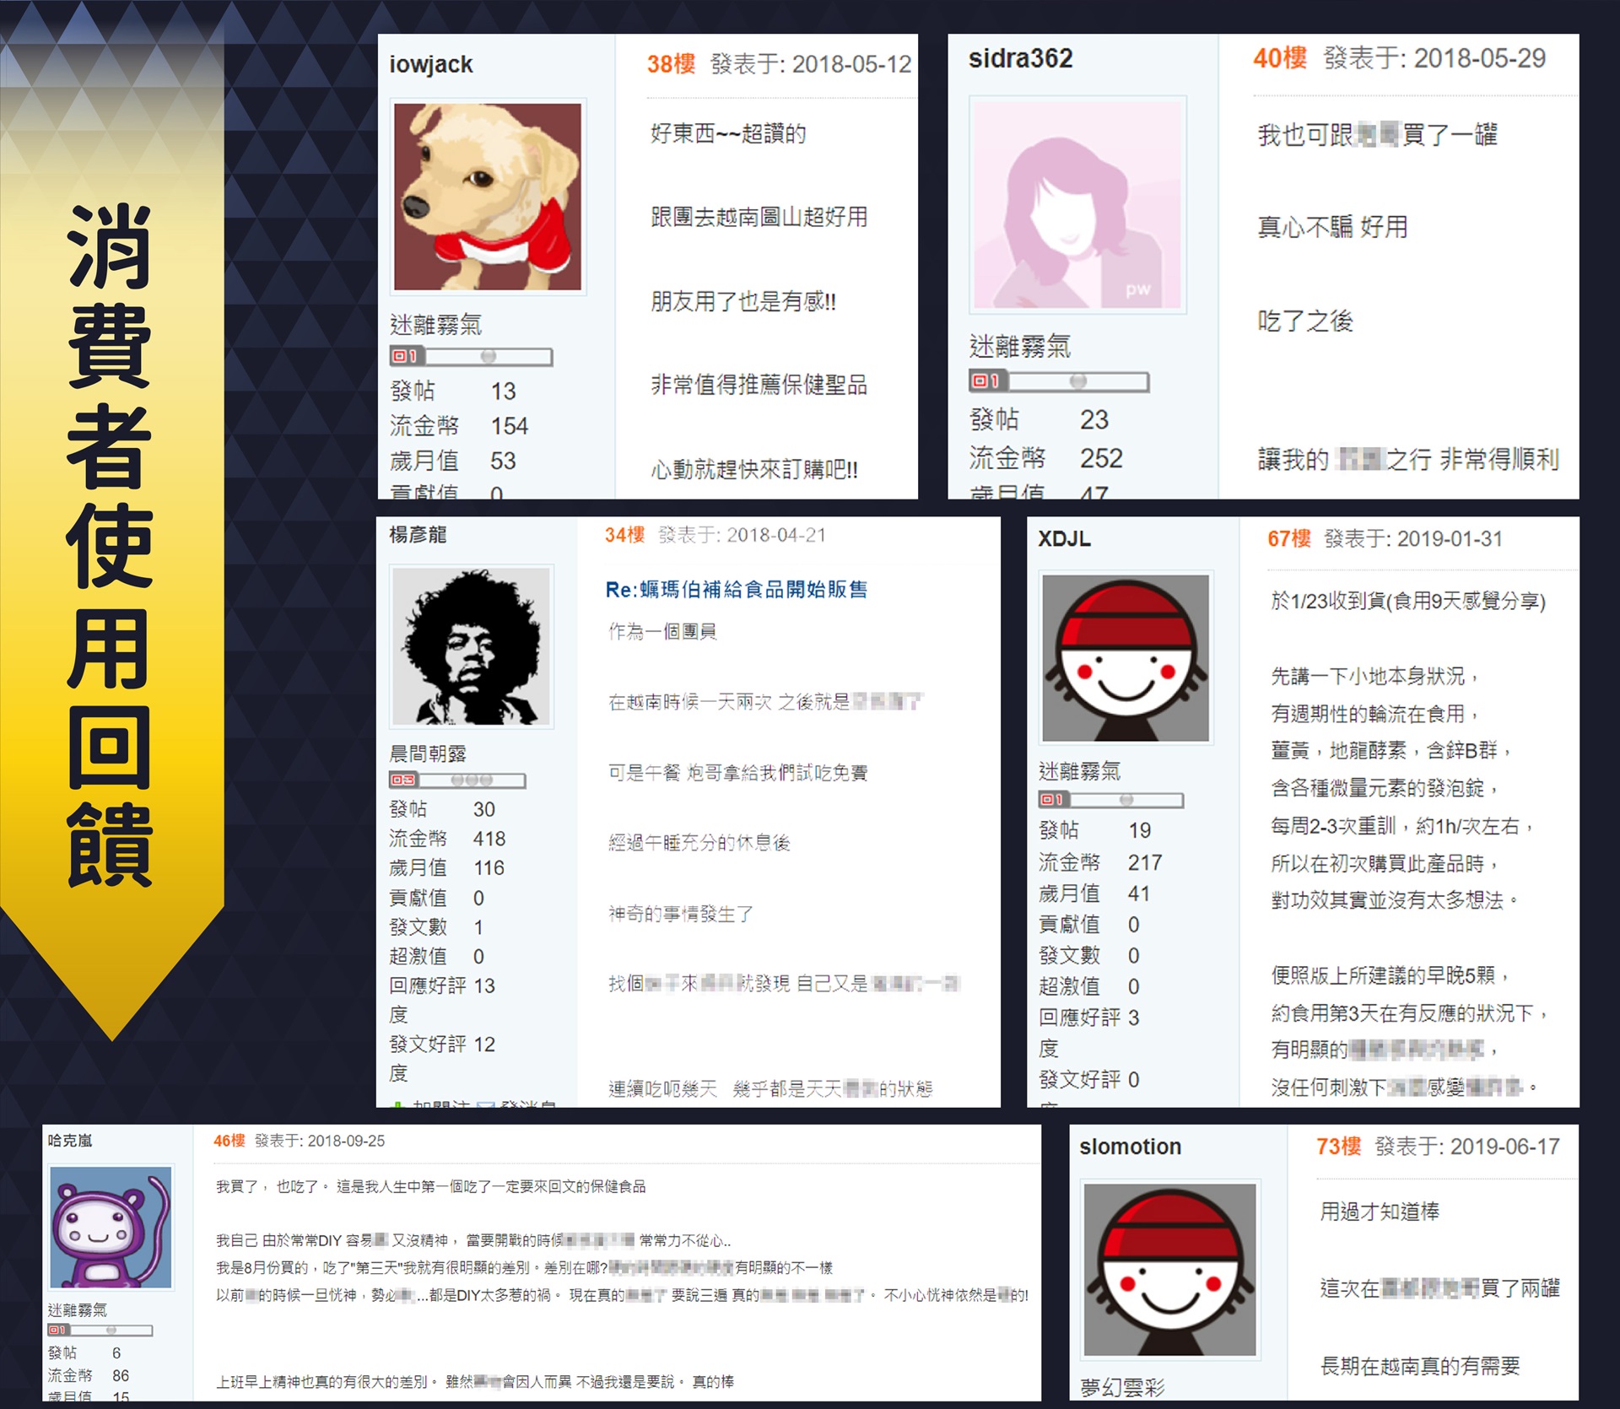Open the sidra362 username link
This screenshot has height=1409, width=1620.
tap(1020, 58)
